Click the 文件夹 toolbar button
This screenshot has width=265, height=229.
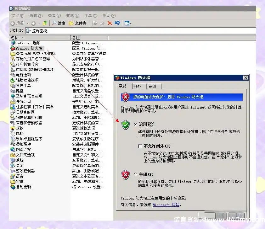[78, 23]
